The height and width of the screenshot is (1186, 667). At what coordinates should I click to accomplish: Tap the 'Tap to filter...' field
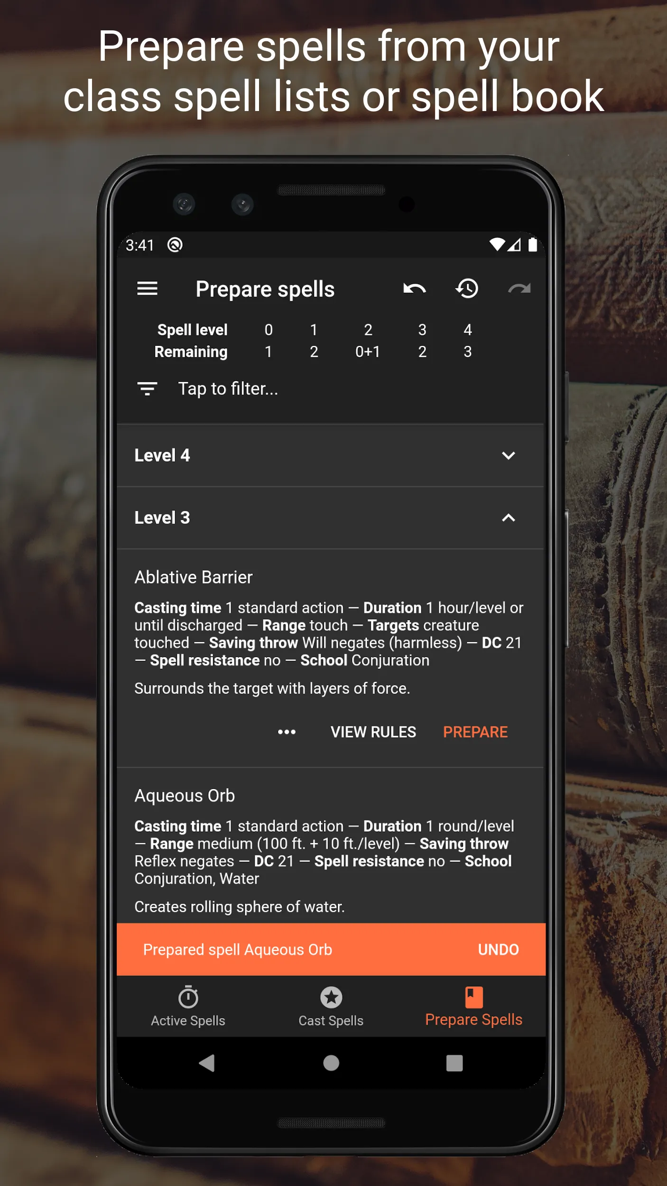pos(228,389)
